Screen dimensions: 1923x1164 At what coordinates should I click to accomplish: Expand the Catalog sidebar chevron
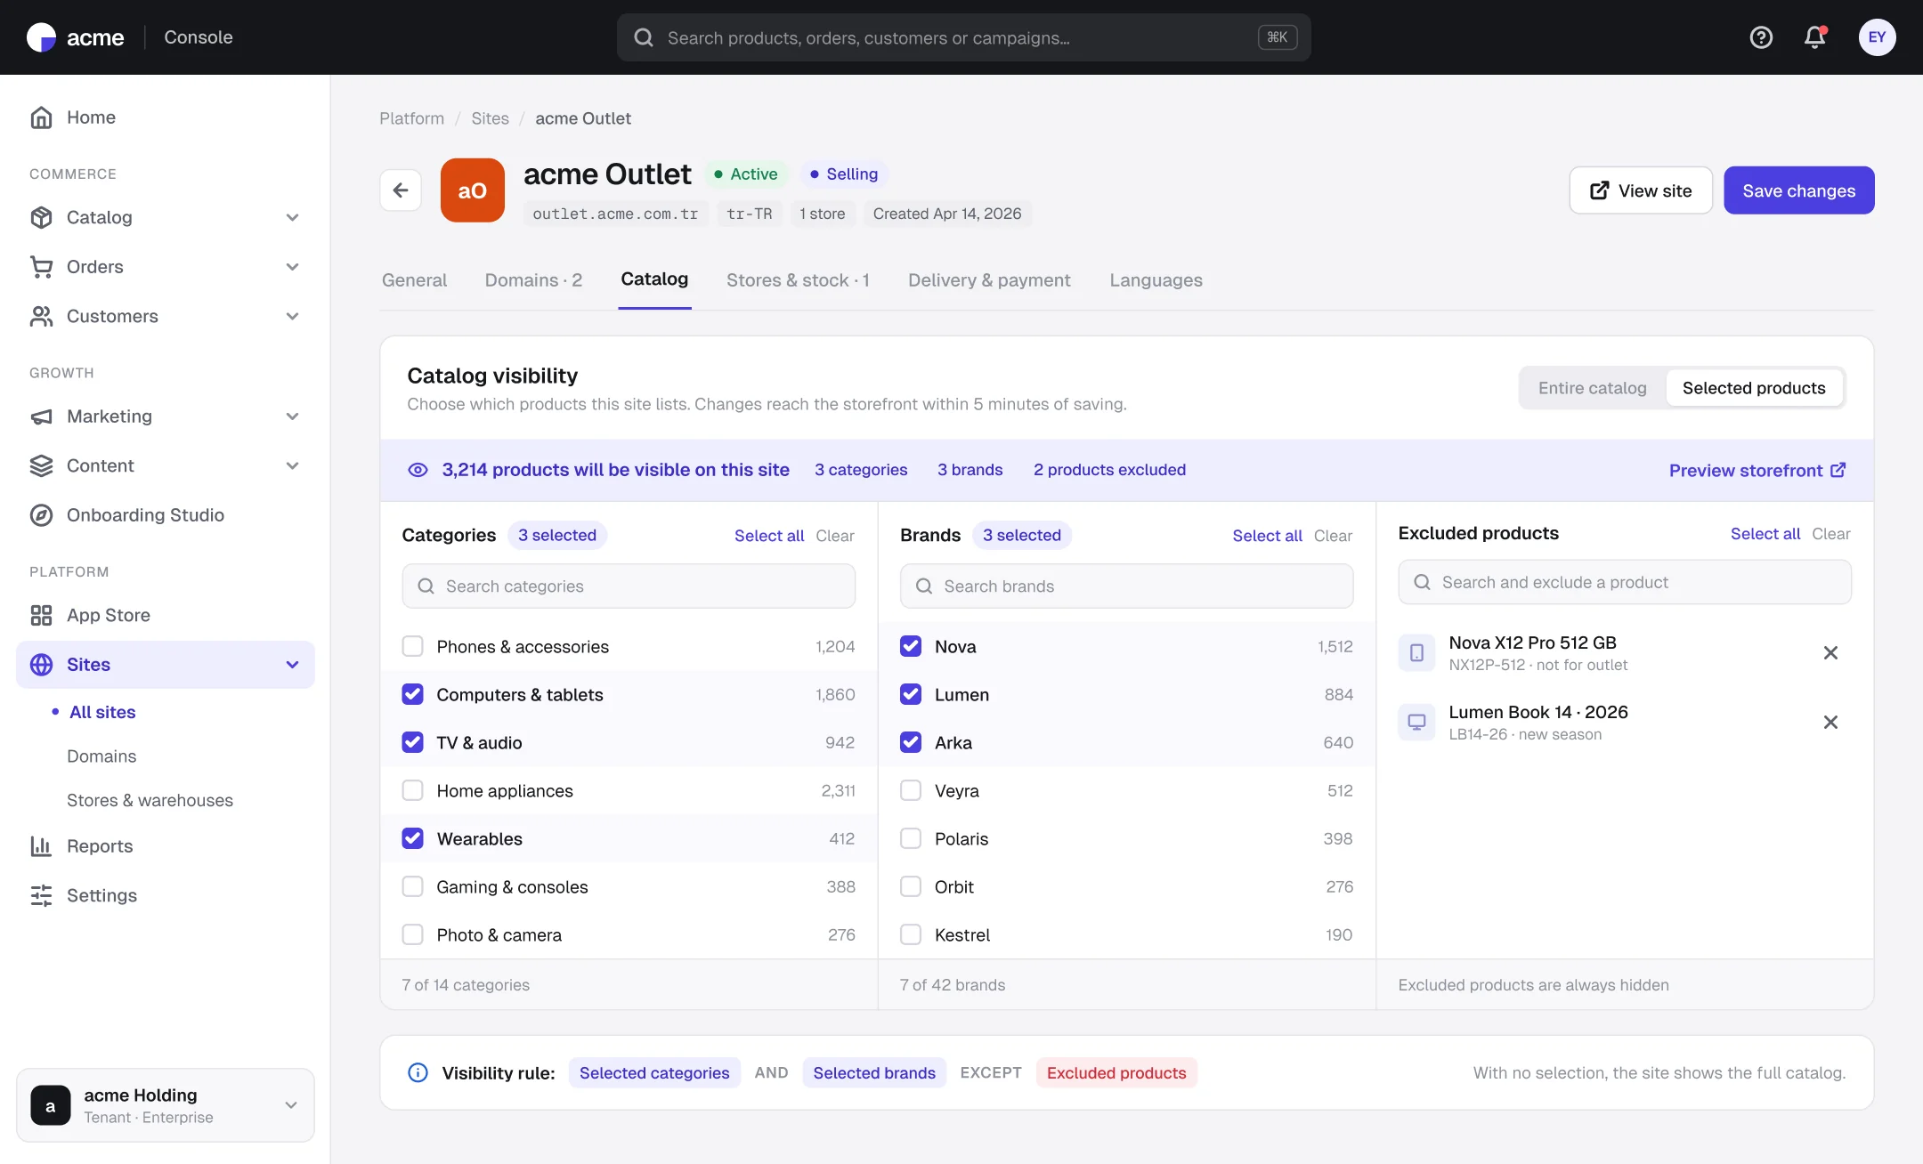(x=292, y=217)
